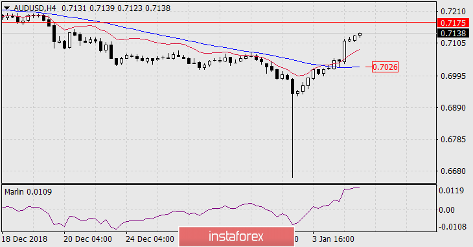The image size is (473, 247).
Task: Click the Marlin 0.0109 indicator label
Action: tap(28, 192)
